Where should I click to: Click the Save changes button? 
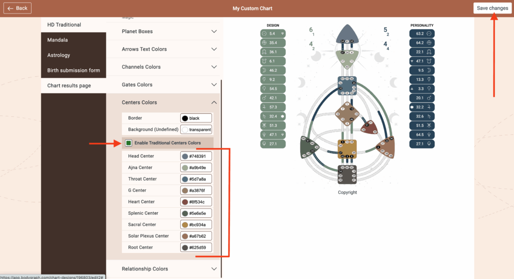tap(492, 8)
